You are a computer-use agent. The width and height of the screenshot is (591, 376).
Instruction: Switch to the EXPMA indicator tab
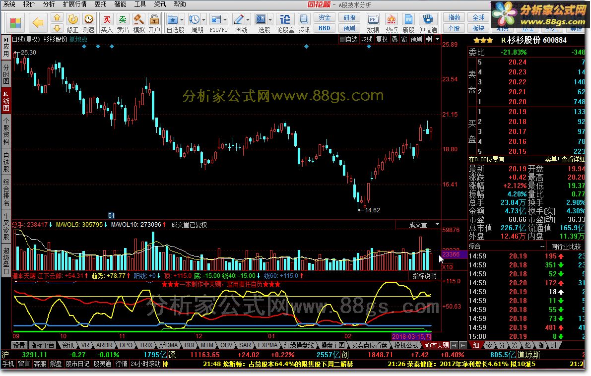[267, 345]
